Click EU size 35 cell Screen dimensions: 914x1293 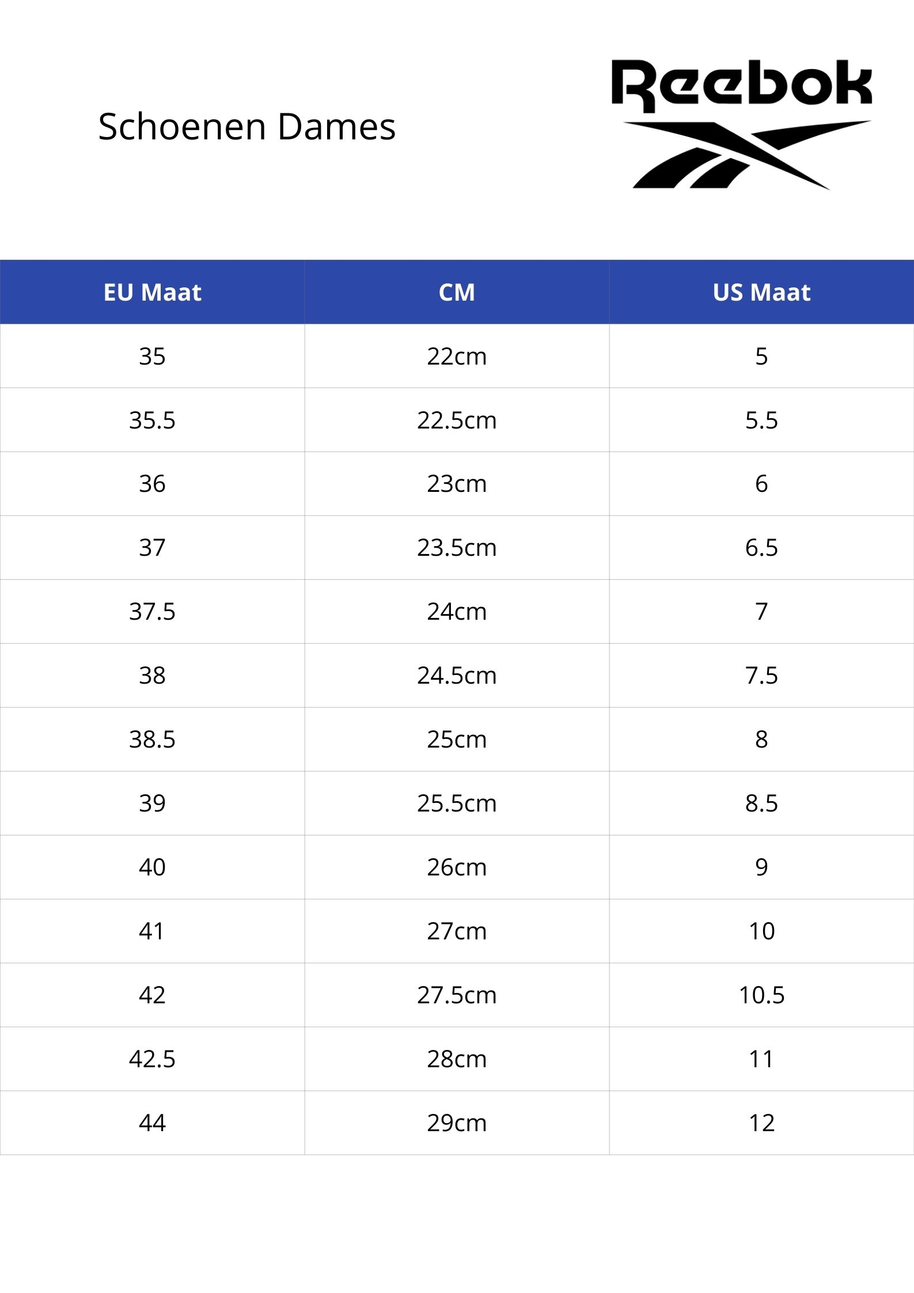point(152,356)
